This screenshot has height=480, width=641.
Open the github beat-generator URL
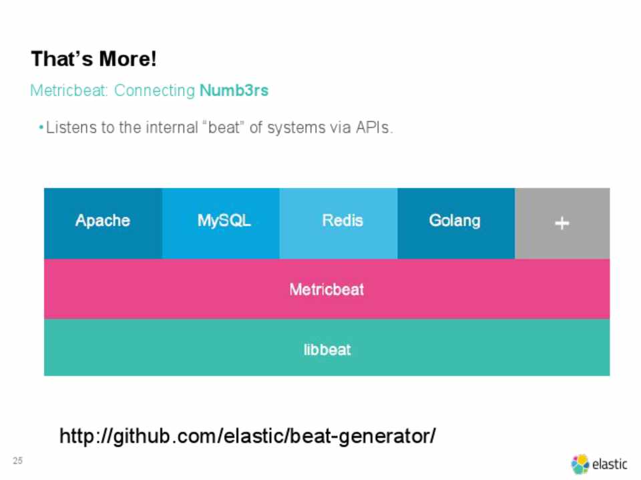click(248, 437)
